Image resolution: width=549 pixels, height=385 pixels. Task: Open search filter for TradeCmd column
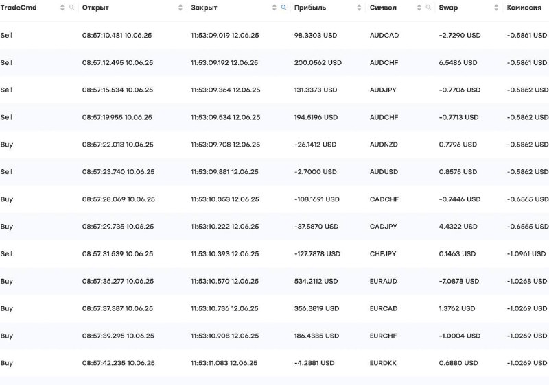pos(71,8)
